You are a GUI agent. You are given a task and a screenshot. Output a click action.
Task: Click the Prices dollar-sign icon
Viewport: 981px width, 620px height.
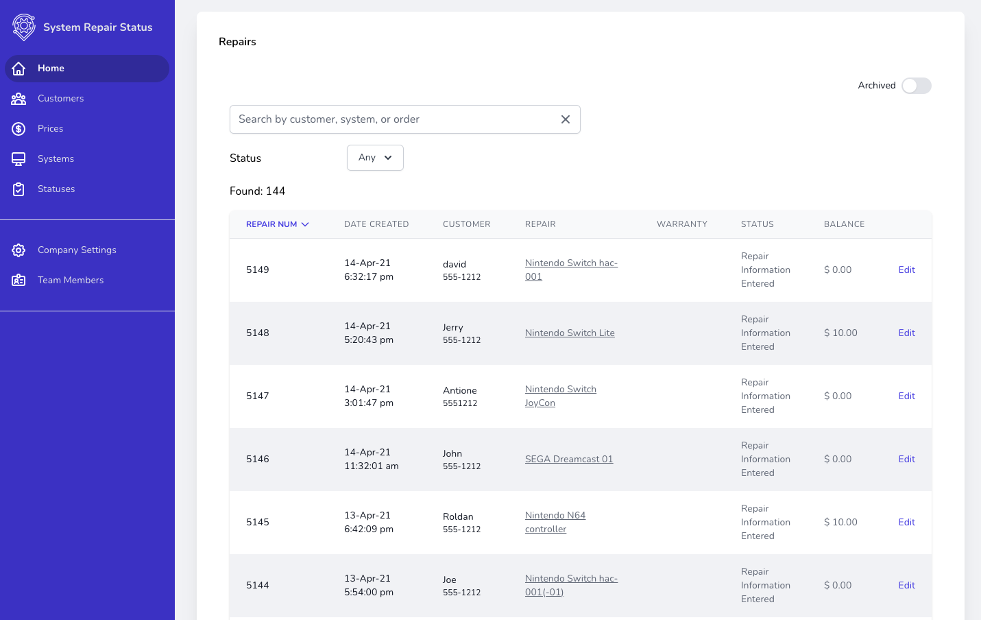pyautogui.click(x=19, y=129)
